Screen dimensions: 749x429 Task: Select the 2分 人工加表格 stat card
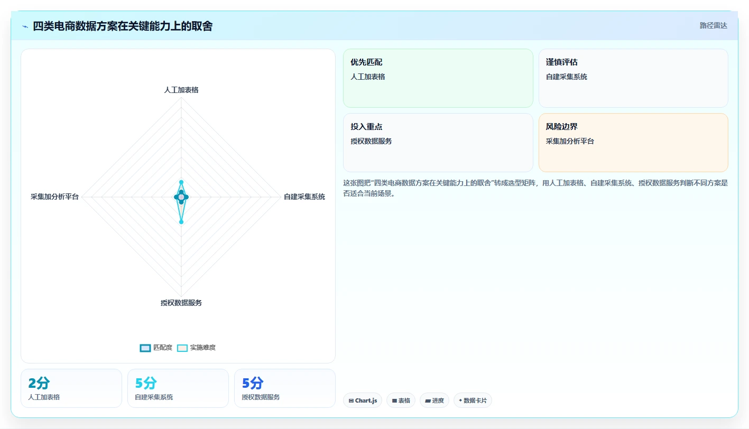[71, 388]
